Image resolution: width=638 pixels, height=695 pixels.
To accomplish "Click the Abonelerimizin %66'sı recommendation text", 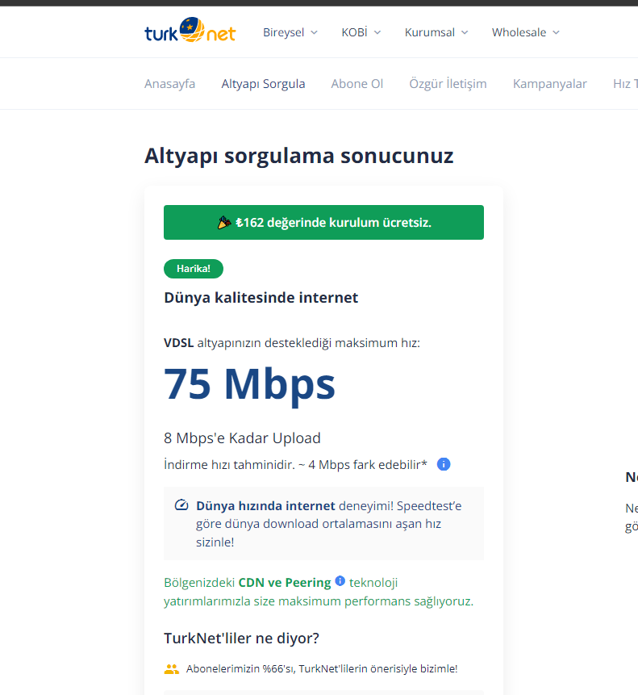I will [322, 669].
